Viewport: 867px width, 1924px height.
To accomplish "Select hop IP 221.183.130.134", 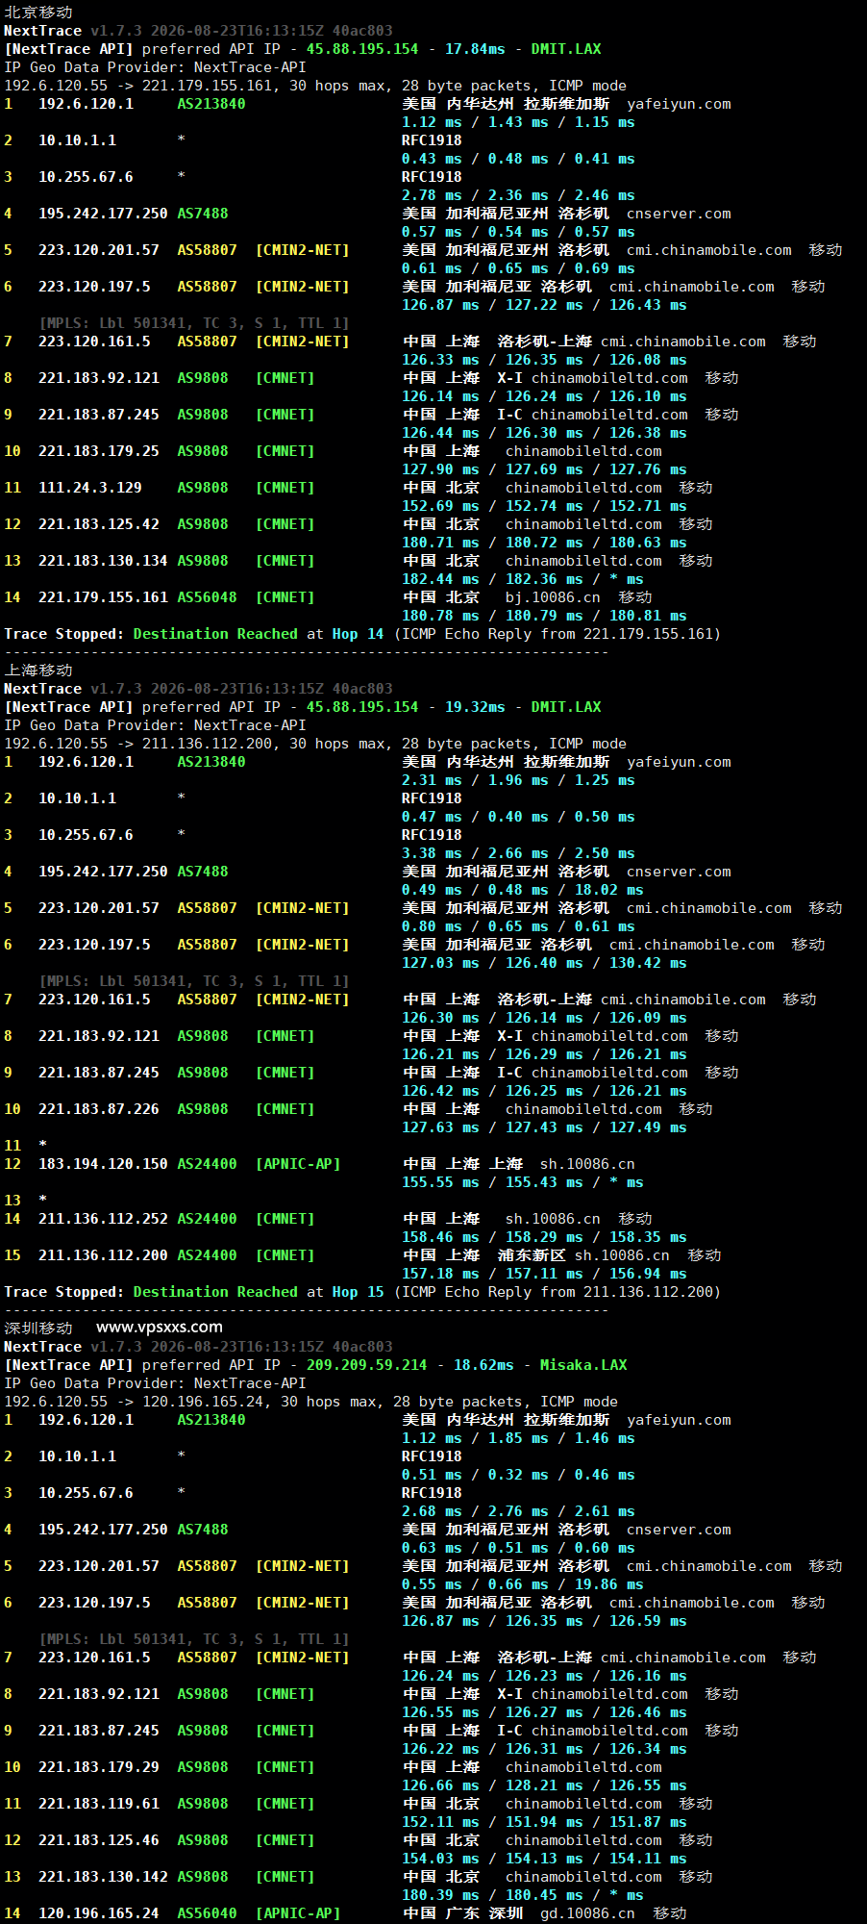I will coord(103,561).
